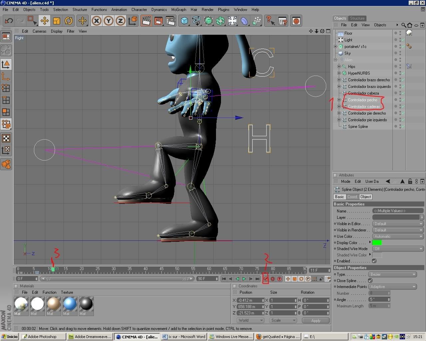
Task: Open the Plugins menu
Action: [224, 10]
